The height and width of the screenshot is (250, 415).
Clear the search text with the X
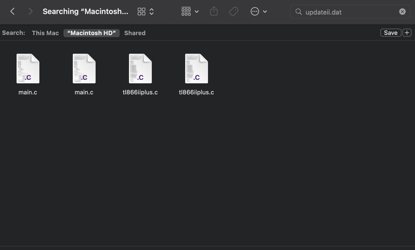(402, 12)
